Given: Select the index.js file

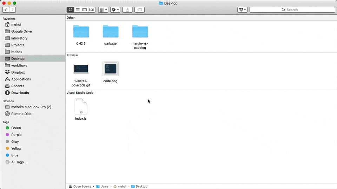Looking at the screenshot, I should 81,106.
